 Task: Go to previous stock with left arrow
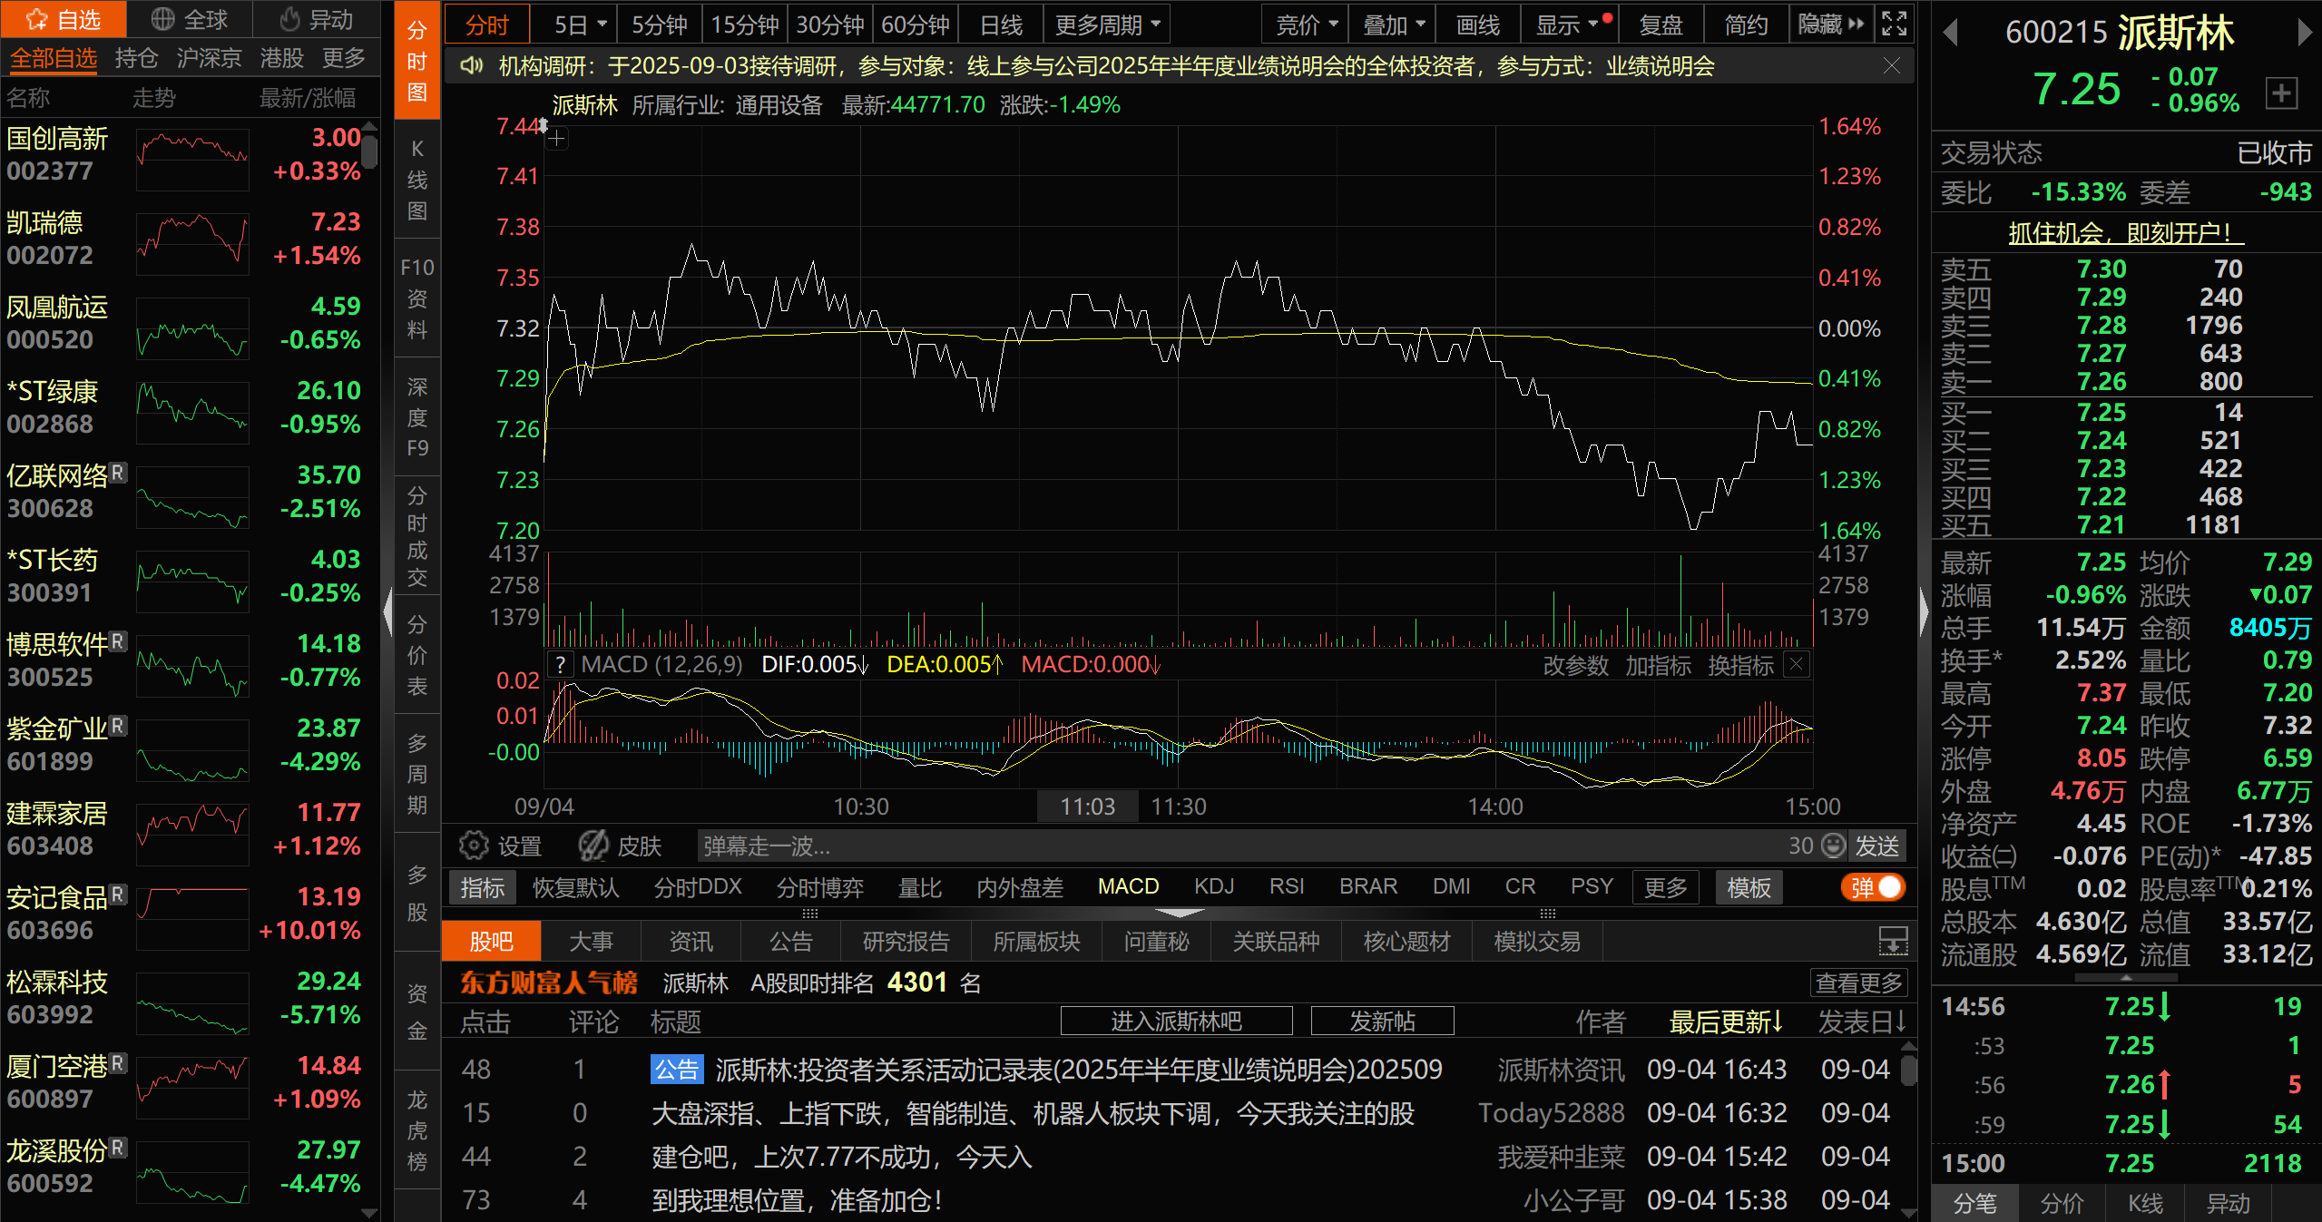(1950, 34)
